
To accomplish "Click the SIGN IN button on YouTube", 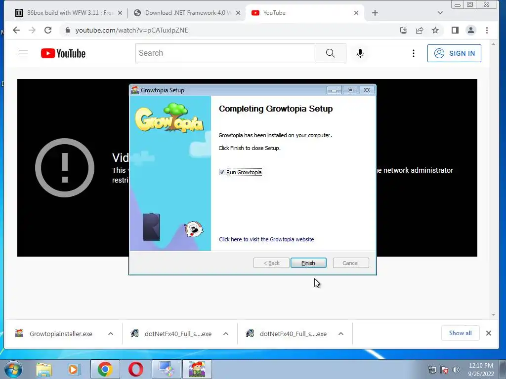I will click(454, 53).
